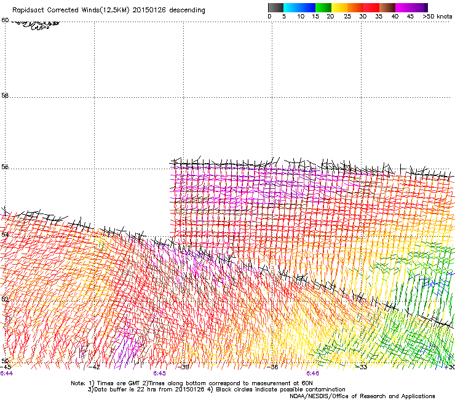455x400 pixels.
Task: Click the '20150126 descending' date text in title
Action: 169,10
